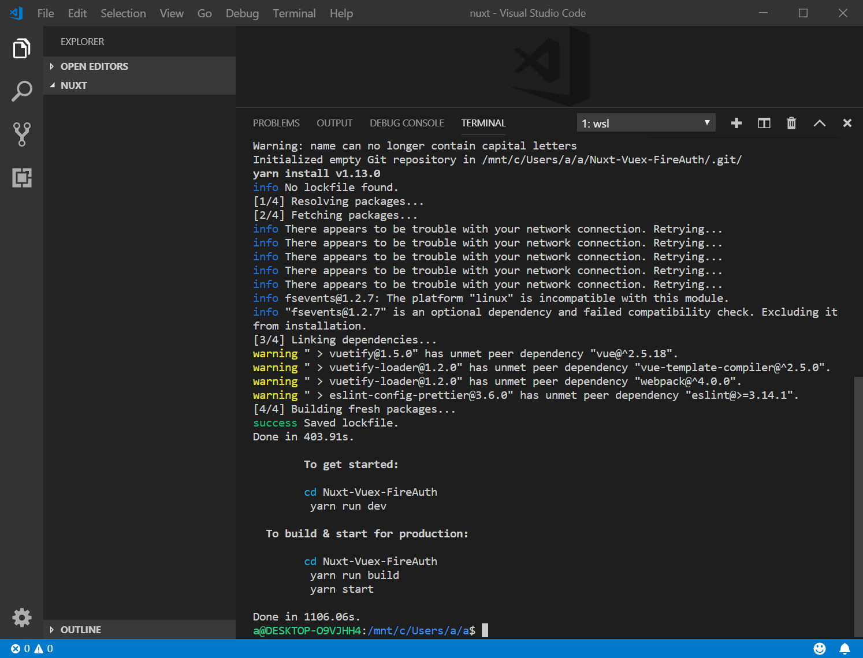Screen dimensions: 863x658
Task: Expand the Outline section
Action: (80, 630)
